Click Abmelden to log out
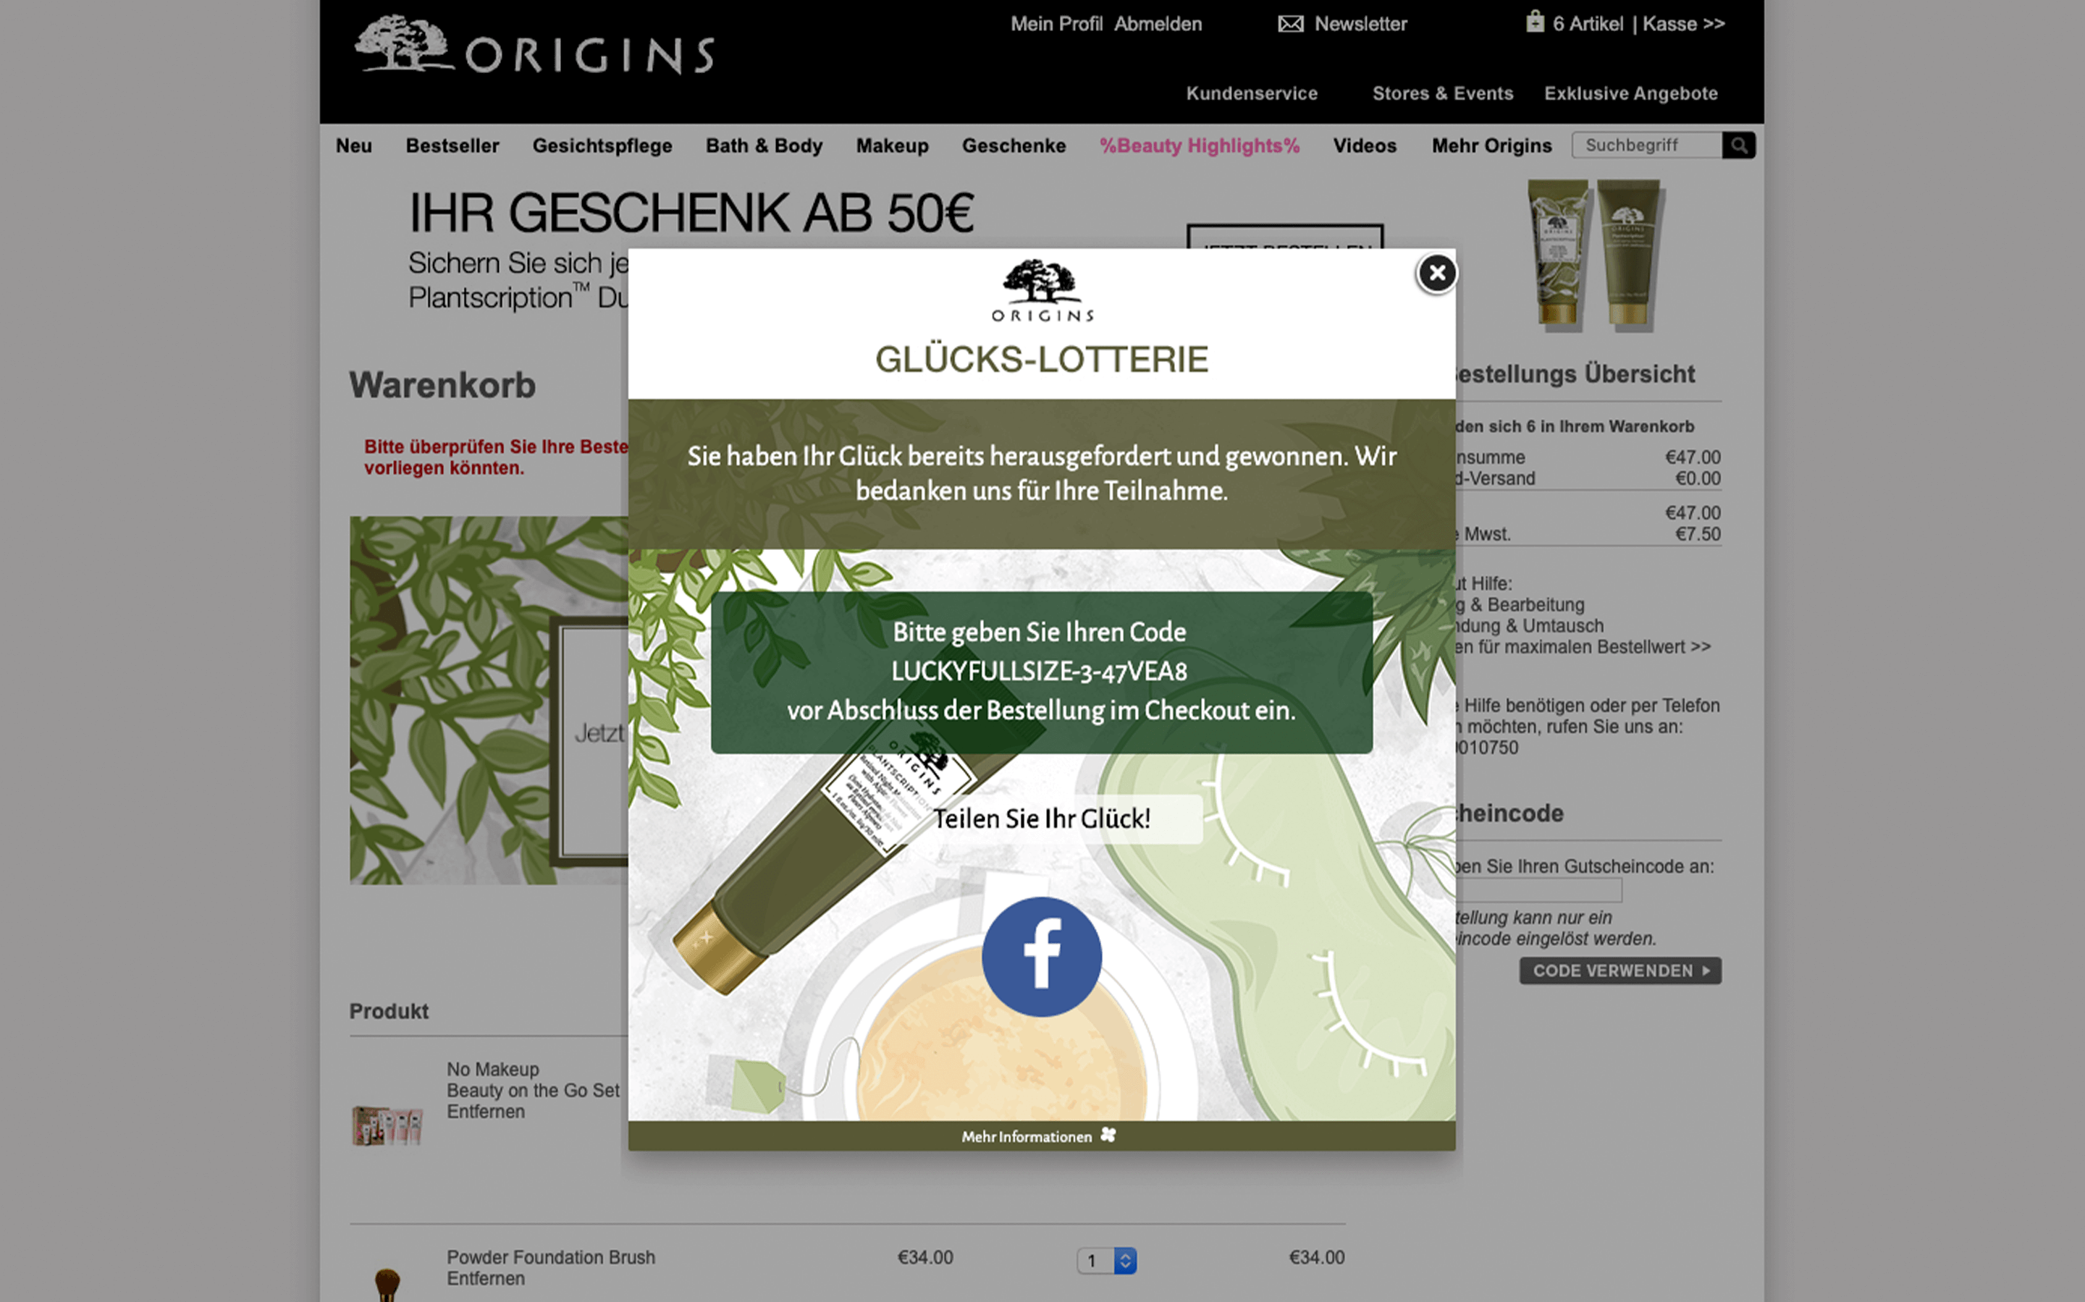 pos(1158,24)
